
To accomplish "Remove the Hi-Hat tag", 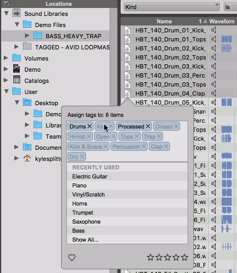I will [x=89, y=136].
